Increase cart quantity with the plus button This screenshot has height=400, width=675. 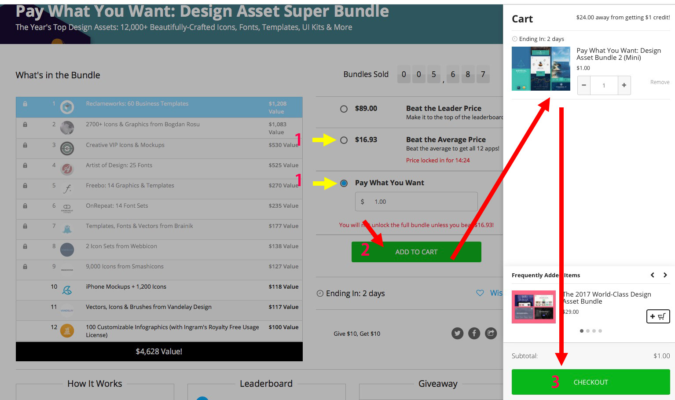(x=624, y=85)
